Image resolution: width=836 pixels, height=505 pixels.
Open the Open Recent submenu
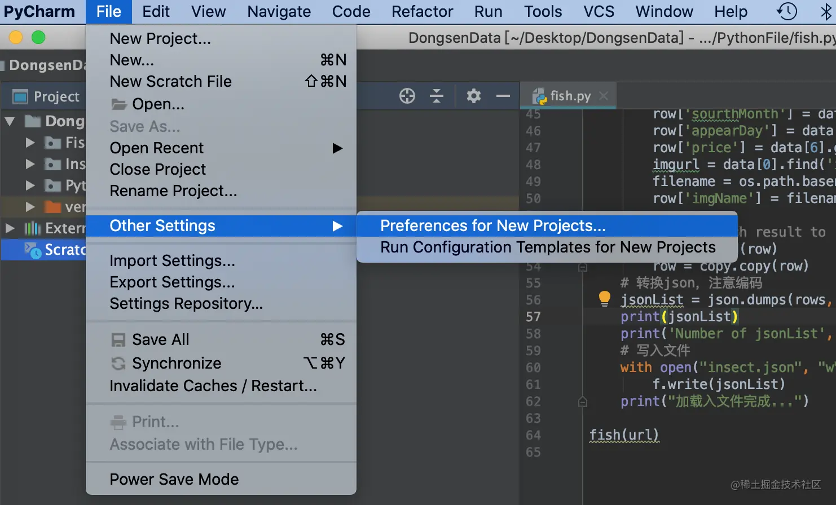(x=221, y=148)
